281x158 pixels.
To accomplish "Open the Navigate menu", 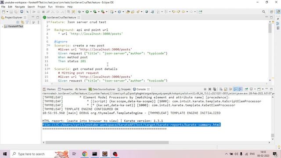I will (20, 7).
